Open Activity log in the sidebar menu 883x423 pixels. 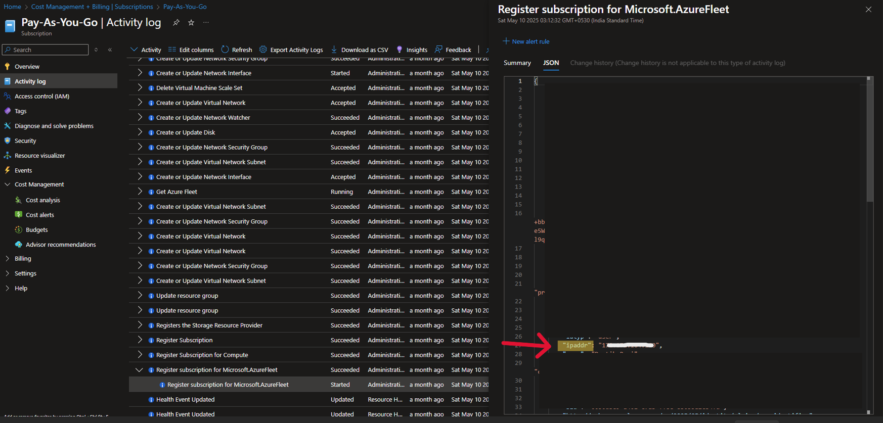pos(59,81)
